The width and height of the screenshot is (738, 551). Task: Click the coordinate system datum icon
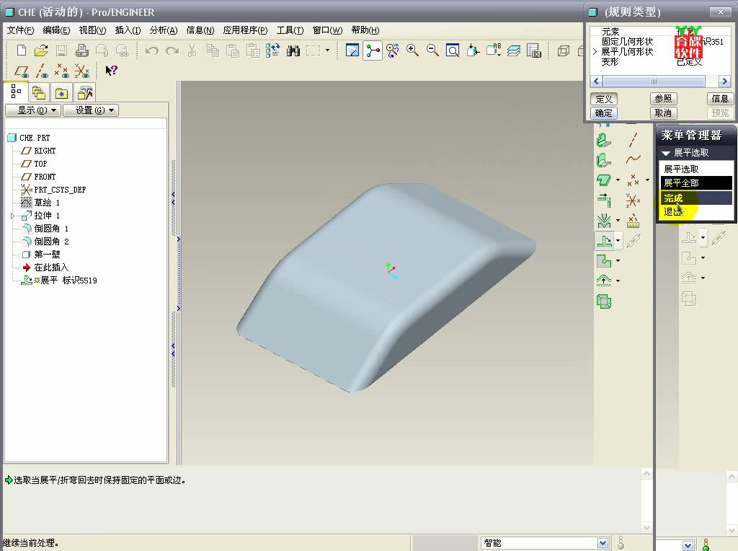click(x=633, y=200)
